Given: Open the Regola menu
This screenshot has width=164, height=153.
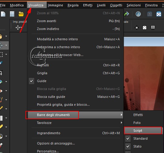Looking at the screenshot, I should [x=73, y=5].
